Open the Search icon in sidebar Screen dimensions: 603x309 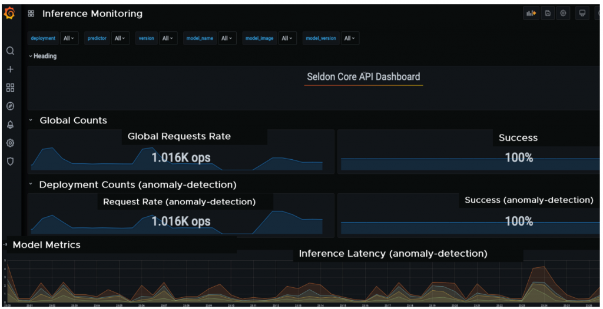tap(11, 51)
